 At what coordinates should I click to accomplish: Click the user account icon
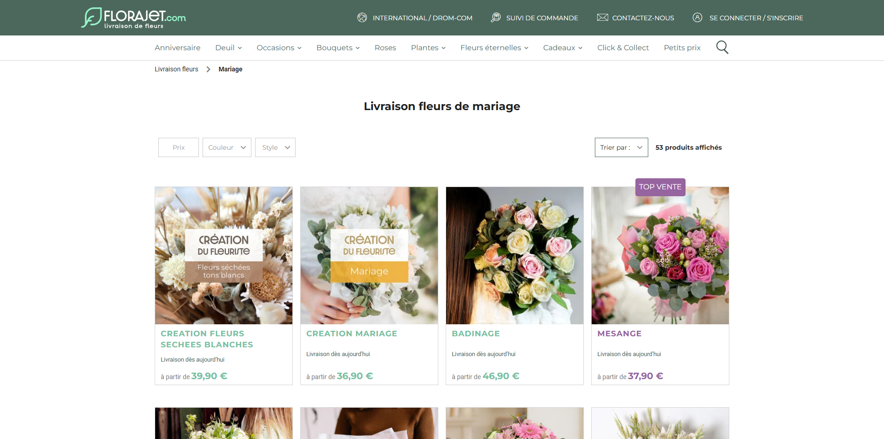click(698, 18)
